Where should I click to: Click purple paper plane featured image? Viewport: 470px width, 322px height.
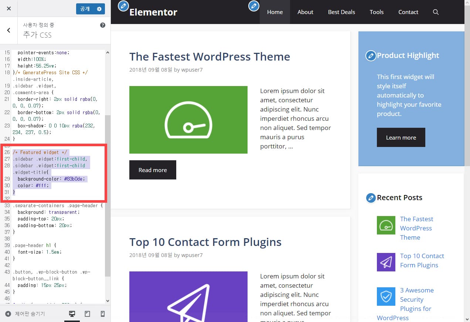188,297
